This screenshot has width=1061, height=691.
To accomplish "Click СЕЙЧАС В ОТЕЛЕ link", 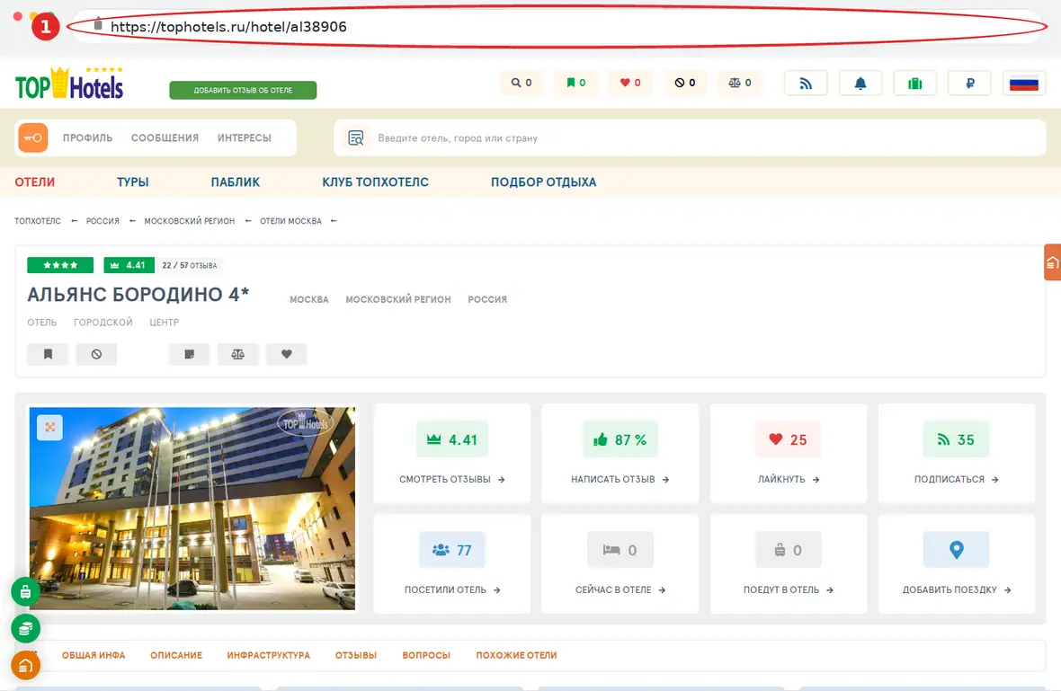I will pos(620,589).
